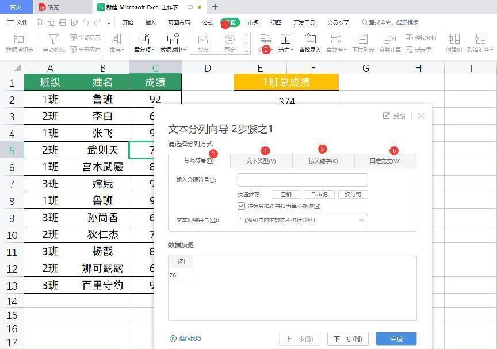
Task: Switch to the 视图 ribbon tab
Action: 276,22
